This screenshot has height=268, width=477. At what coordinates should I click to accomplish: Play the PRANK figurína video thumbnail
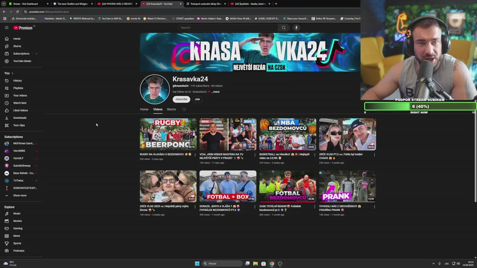pyautogui.click(x=347, y=186)
